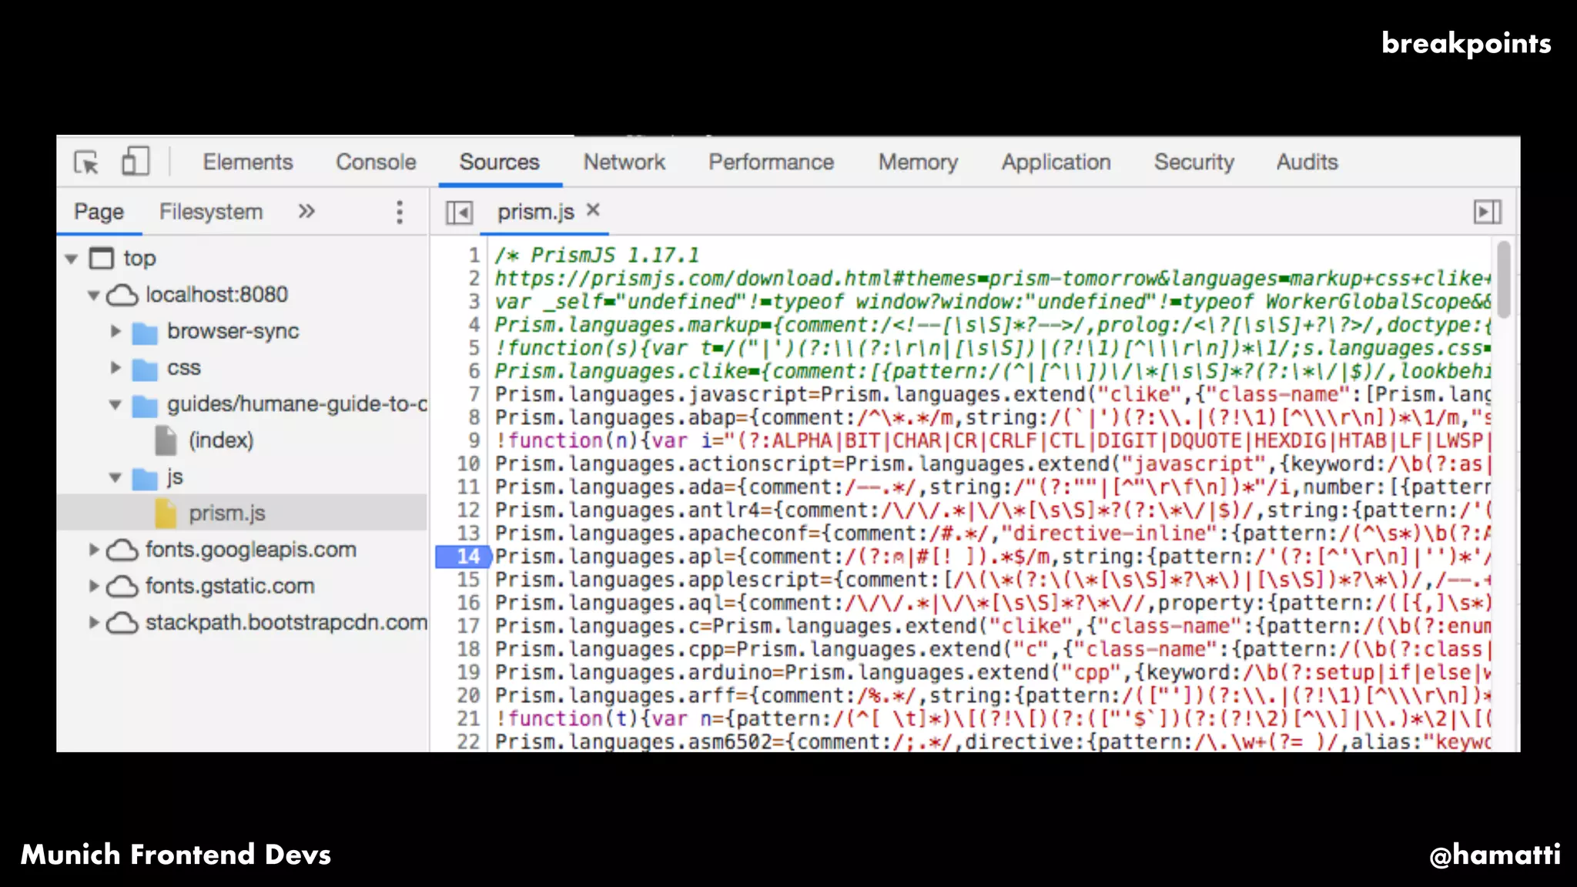Select the browser-sync tree label
Screen dimensions: 1577x887
tap(233, 331)
